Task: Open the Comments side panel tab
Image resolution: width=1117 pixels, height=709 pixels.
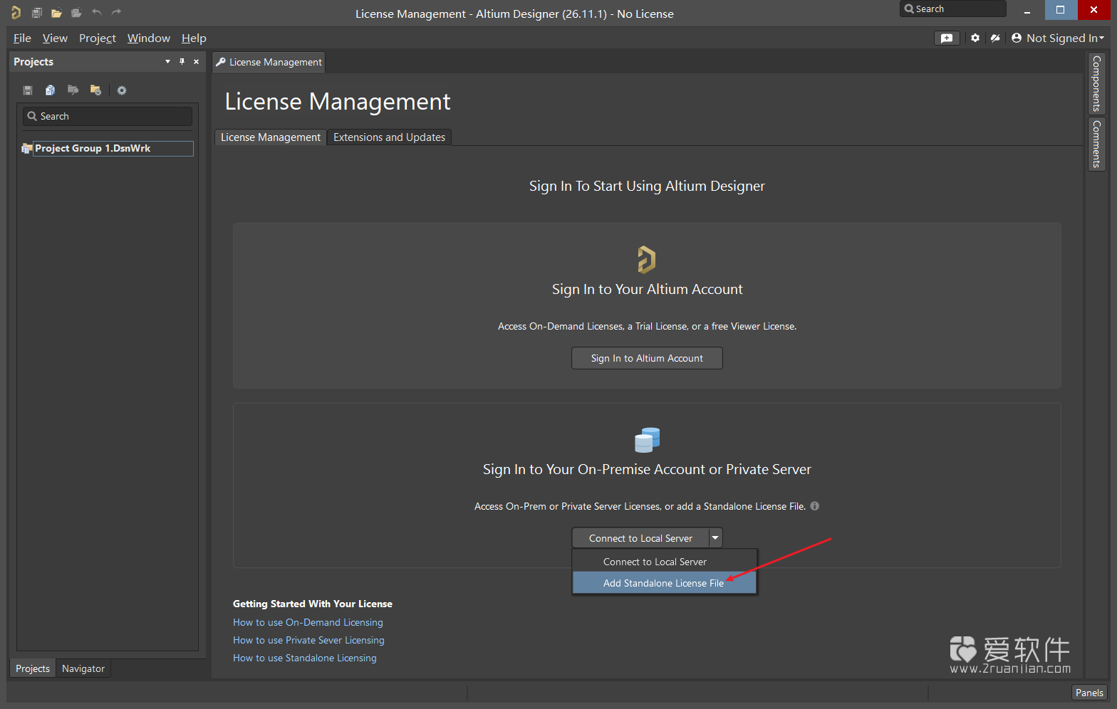Action: click(x=1096, y=144)
